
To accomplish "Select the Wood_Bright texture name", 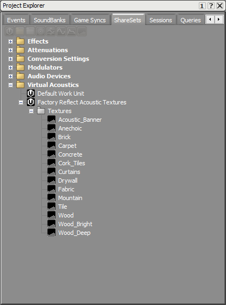I will (76, 224).
